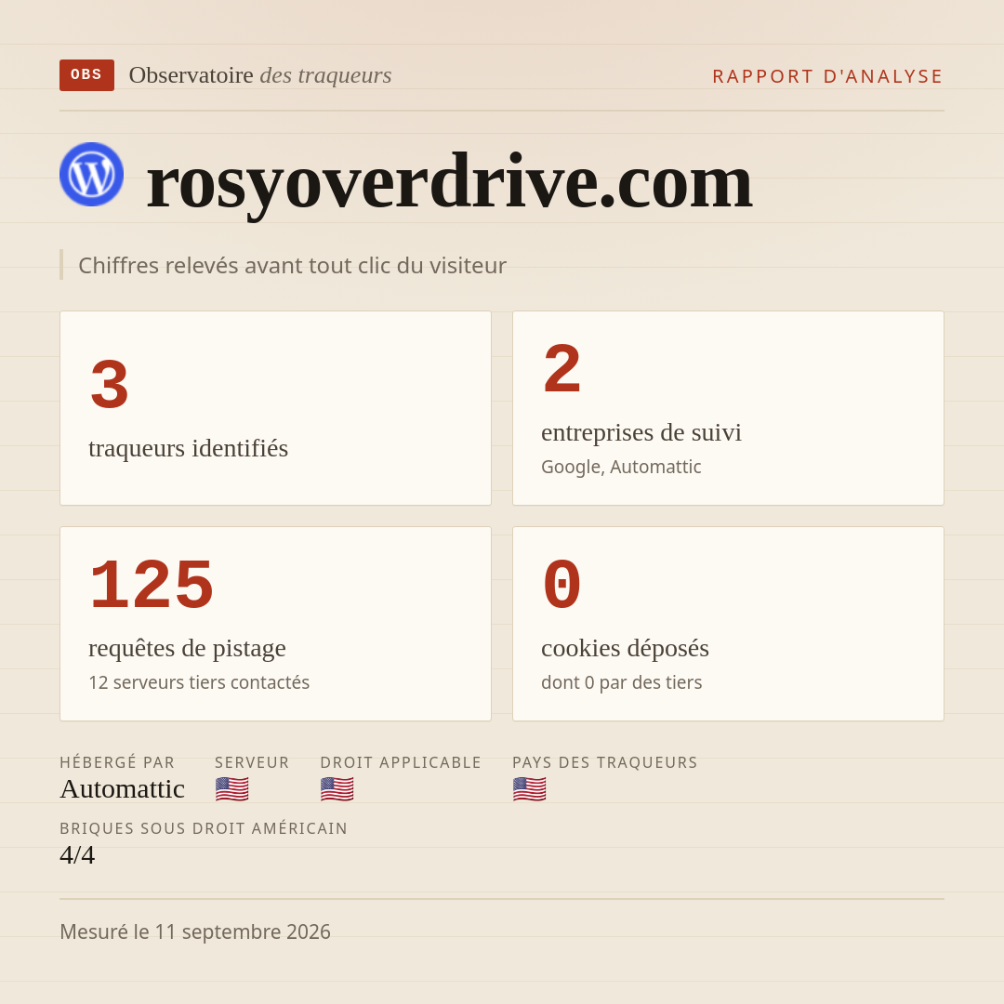Click the 12 serveurs tiers contactés text
Viewport: 1004px width, 1004px height.
coord(199,682)
